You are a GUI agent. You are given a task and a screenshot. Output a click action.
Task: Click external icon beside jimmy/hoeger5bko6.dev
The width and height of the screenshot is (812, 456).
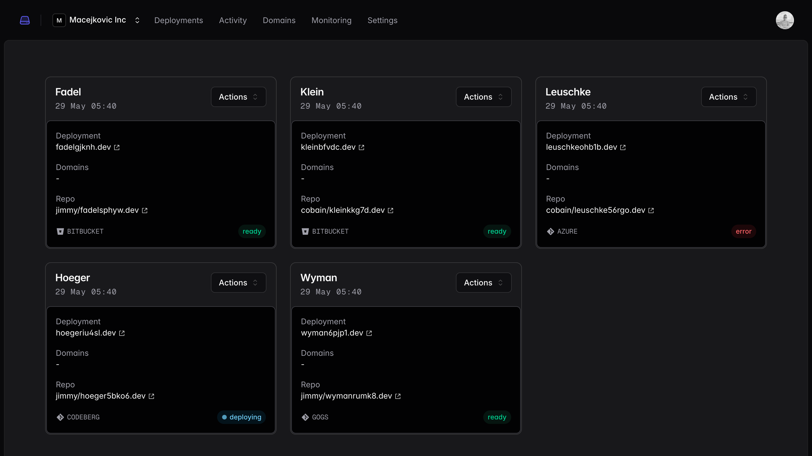click(152, 396)
